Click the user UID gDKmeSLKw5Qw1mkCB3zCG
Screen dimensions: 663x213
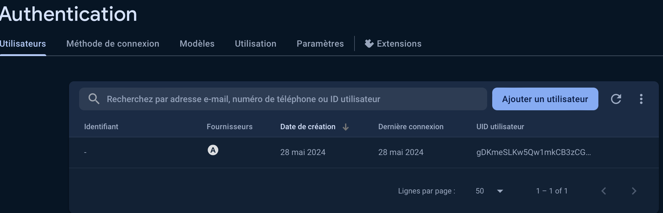533,152
